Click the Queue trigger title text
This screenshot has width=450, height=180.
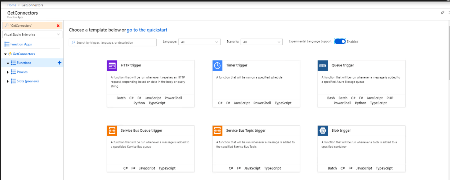coord(343,65)
